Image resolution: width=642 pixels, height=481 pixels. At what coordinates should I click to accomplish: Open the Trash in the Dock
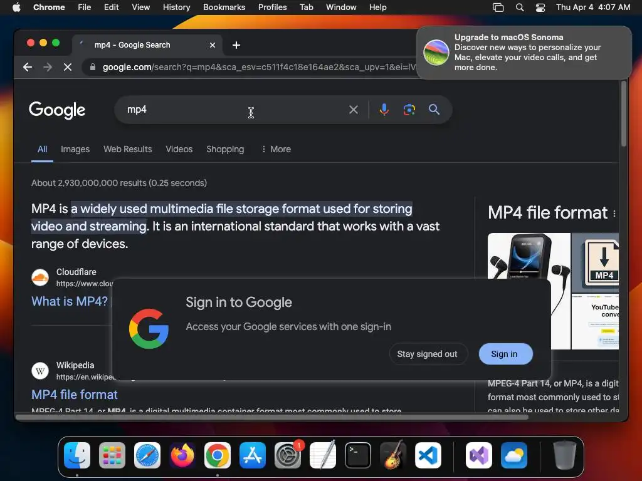(x=565, y=455)
